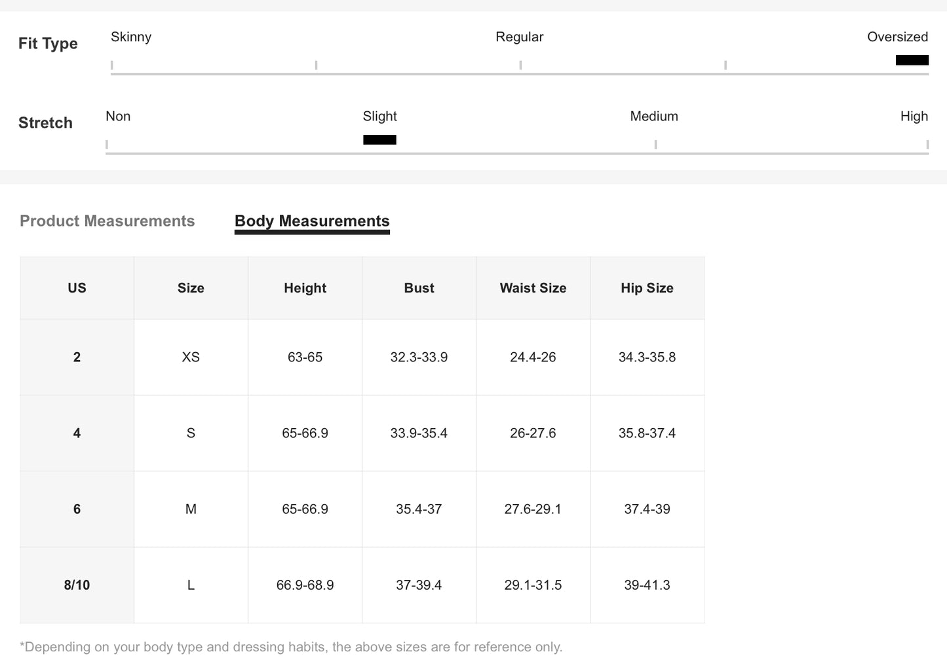
Task: Click the Oversized fit type label
Action: click(x=897, y=37)
